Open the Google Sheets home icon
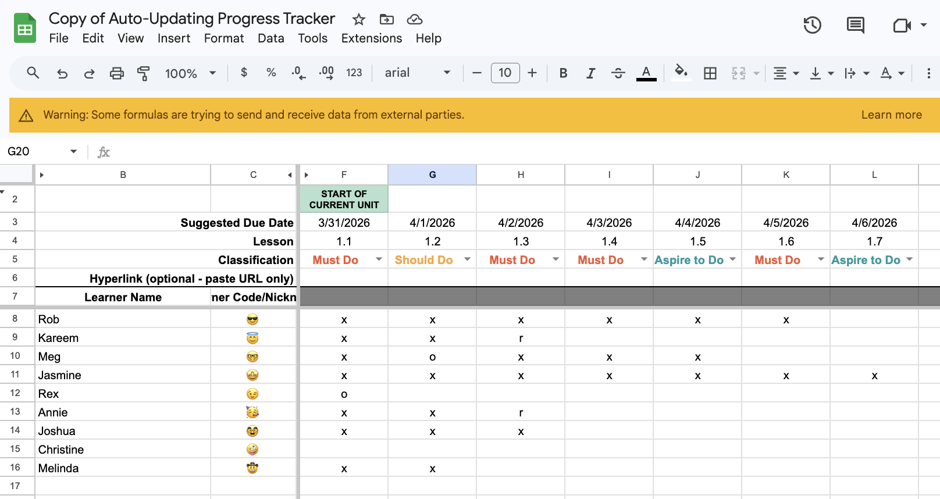940x499 pixels. [25, 28]
